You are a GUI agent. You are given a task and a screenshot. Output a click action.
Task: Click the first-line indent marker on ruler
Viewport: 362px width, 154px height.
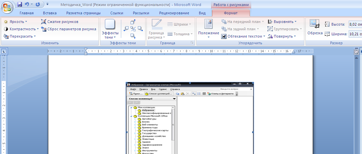point(86,49)
